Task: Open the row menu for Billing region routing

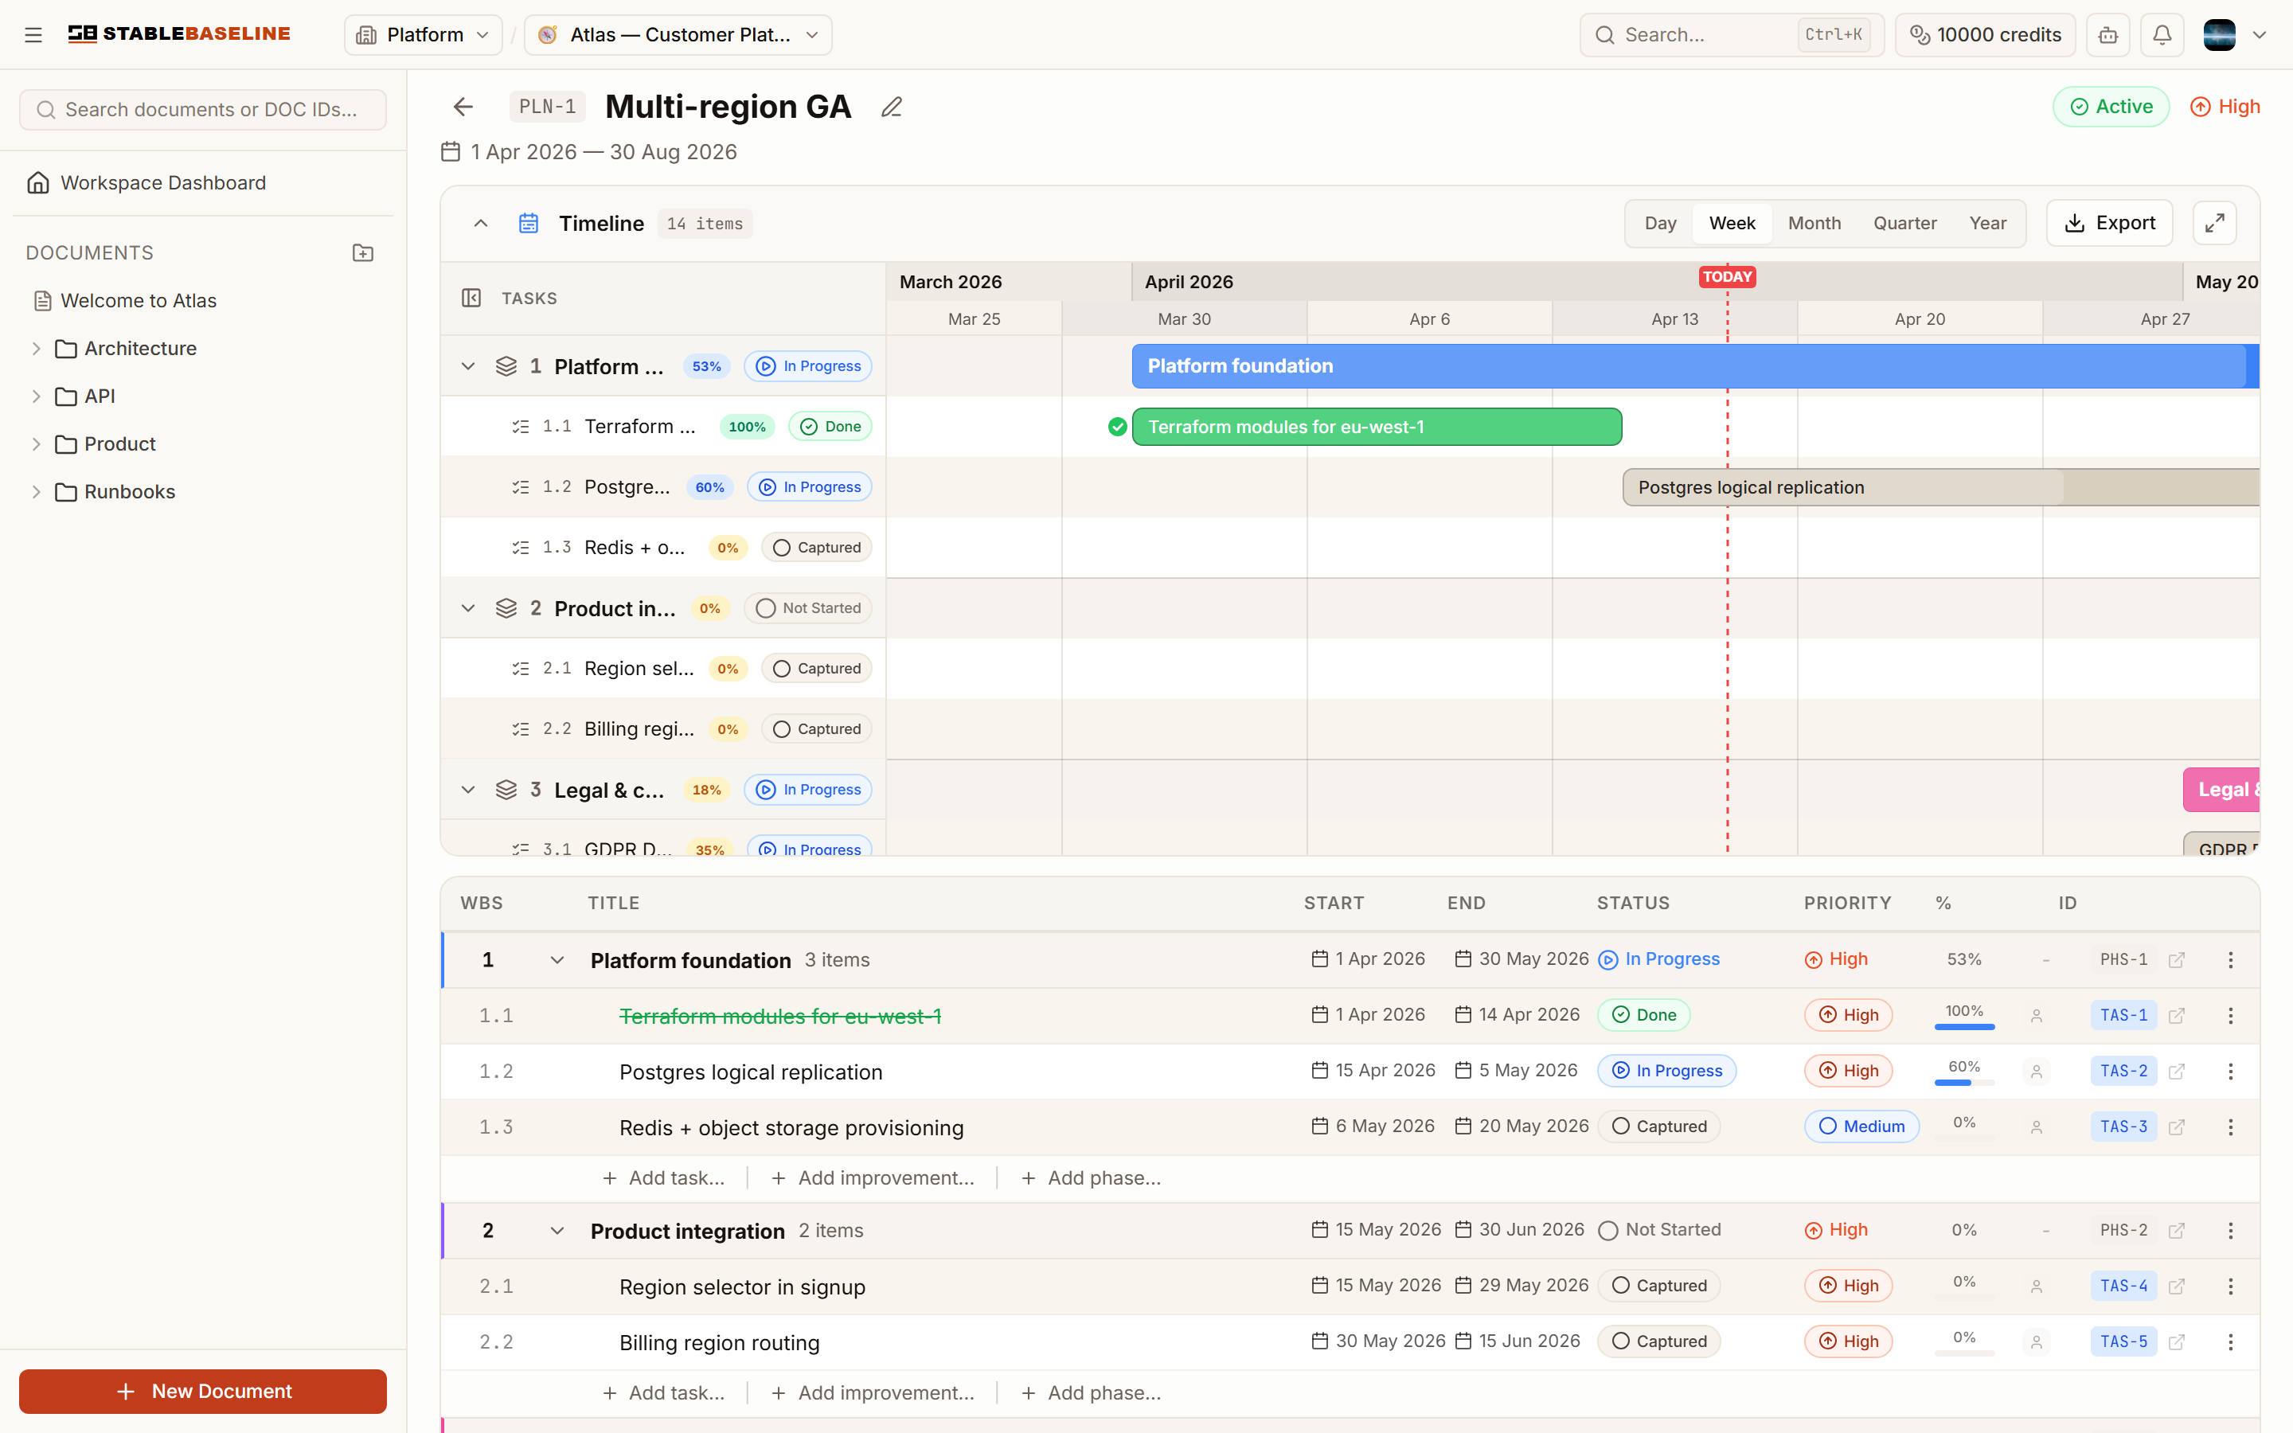Action: pyautogui.click(x=2230, y=1342)
